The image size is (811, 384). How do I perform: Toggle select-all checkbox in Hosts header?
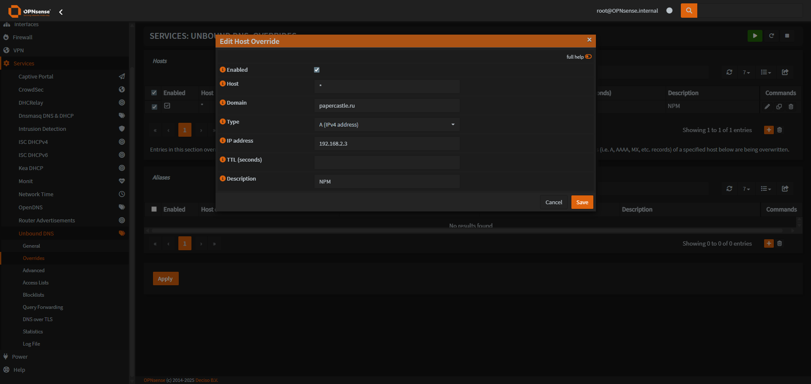[x=154, y=93]
